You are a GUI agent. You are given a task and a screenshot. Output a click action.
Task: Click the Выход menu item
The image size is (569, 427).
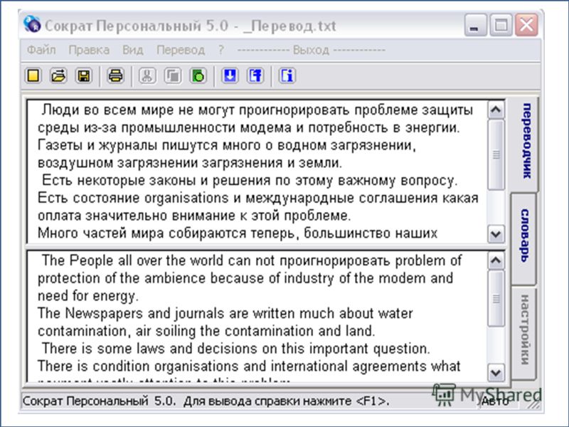[x=311, y=50]
